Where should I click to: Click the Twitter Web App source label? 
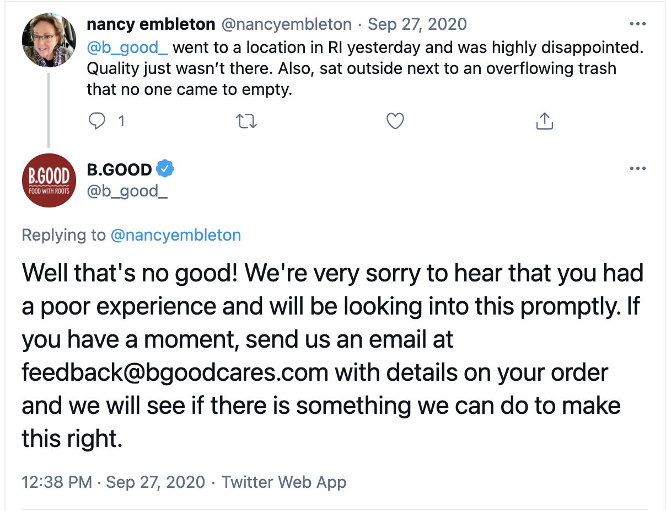[x=284, y=482]
